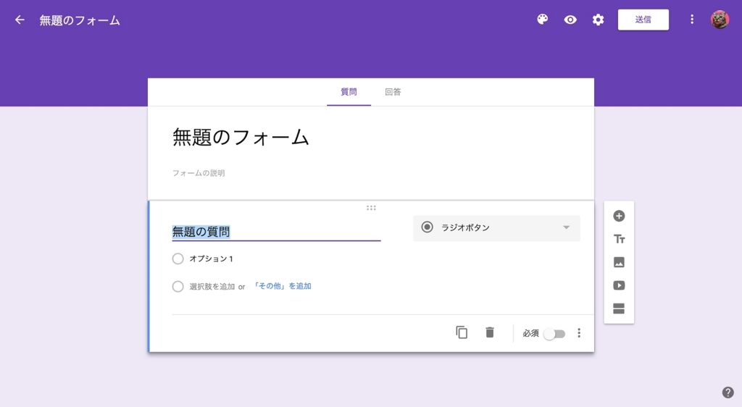Add a question with the plus icon
Viewport: 742px width, 407px height.
click(619, 216)
